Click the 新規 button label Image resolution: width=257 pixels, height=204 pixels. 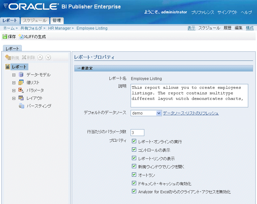(x=15, y=58)
